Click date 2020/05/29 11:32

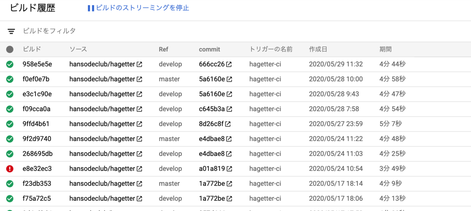click(x=336, y=64)
